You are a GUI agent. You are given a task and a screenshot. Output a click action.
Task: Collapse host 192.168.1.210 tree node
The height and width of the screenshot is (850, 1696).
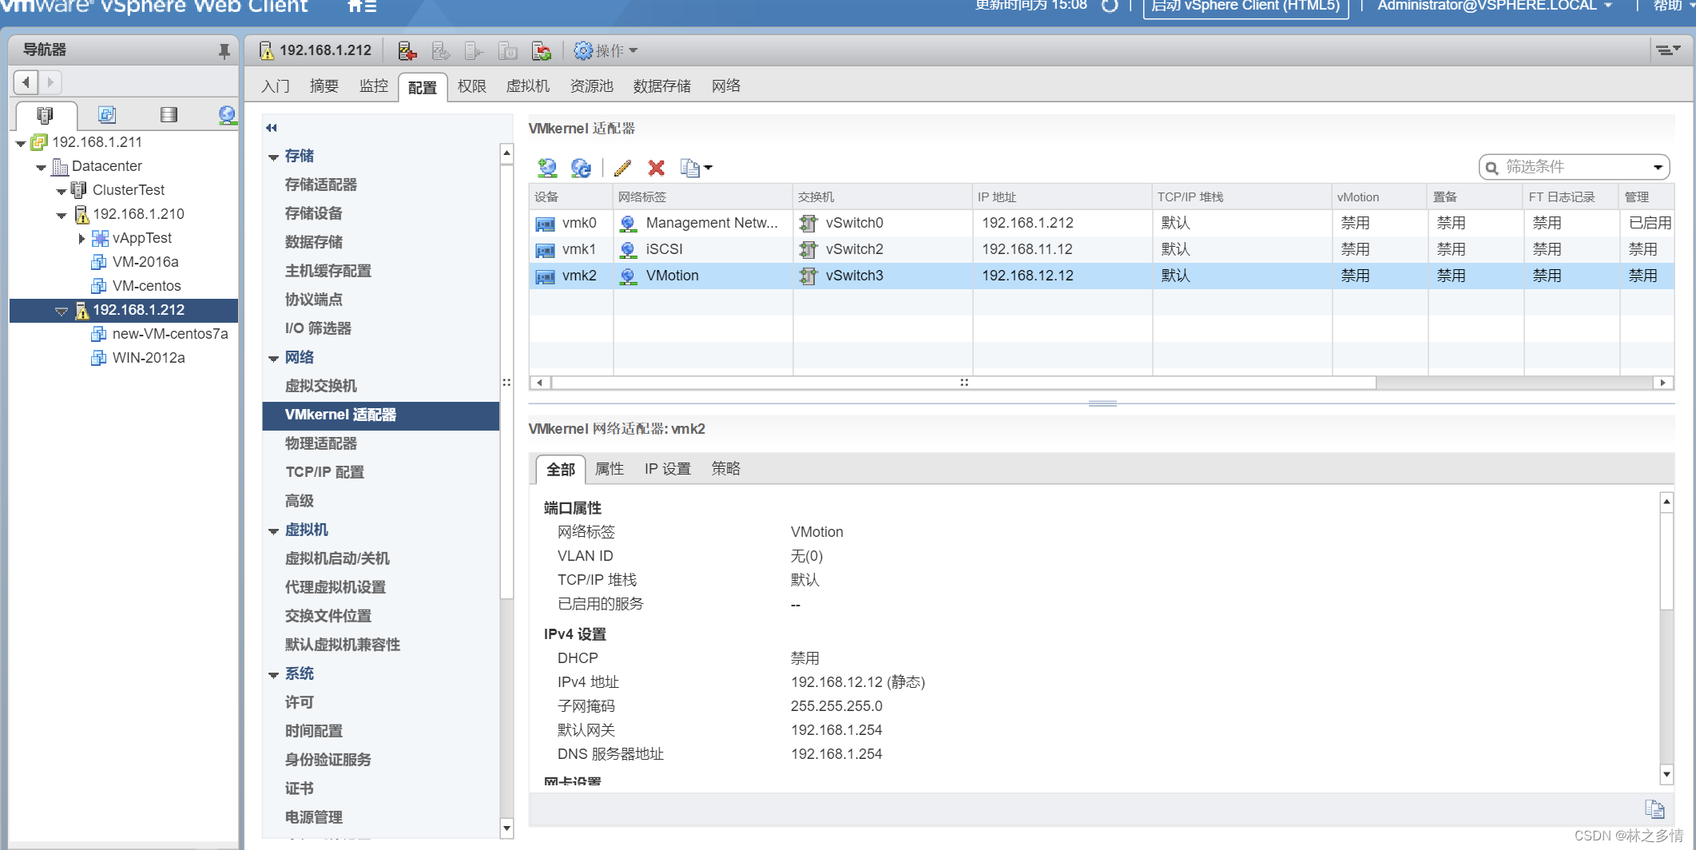click(x=61, y=216)
